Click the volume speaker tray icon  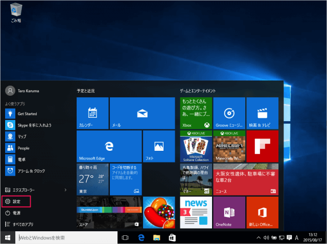click(x=266, y=237)
